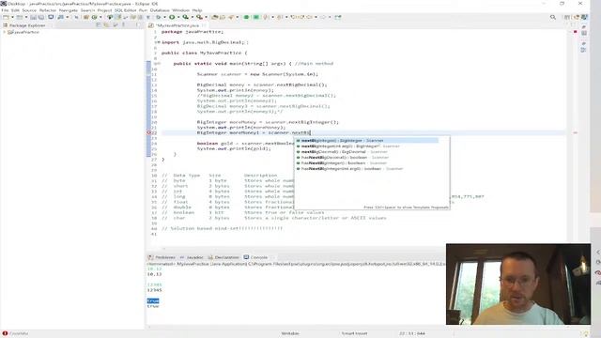Open the File menu
The image size is (601, 338).
5,10
